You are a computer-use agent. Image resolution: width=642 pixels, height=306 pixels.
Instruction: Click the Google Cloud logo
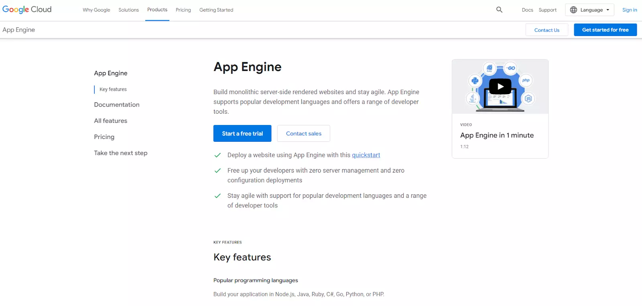point(27,9)
